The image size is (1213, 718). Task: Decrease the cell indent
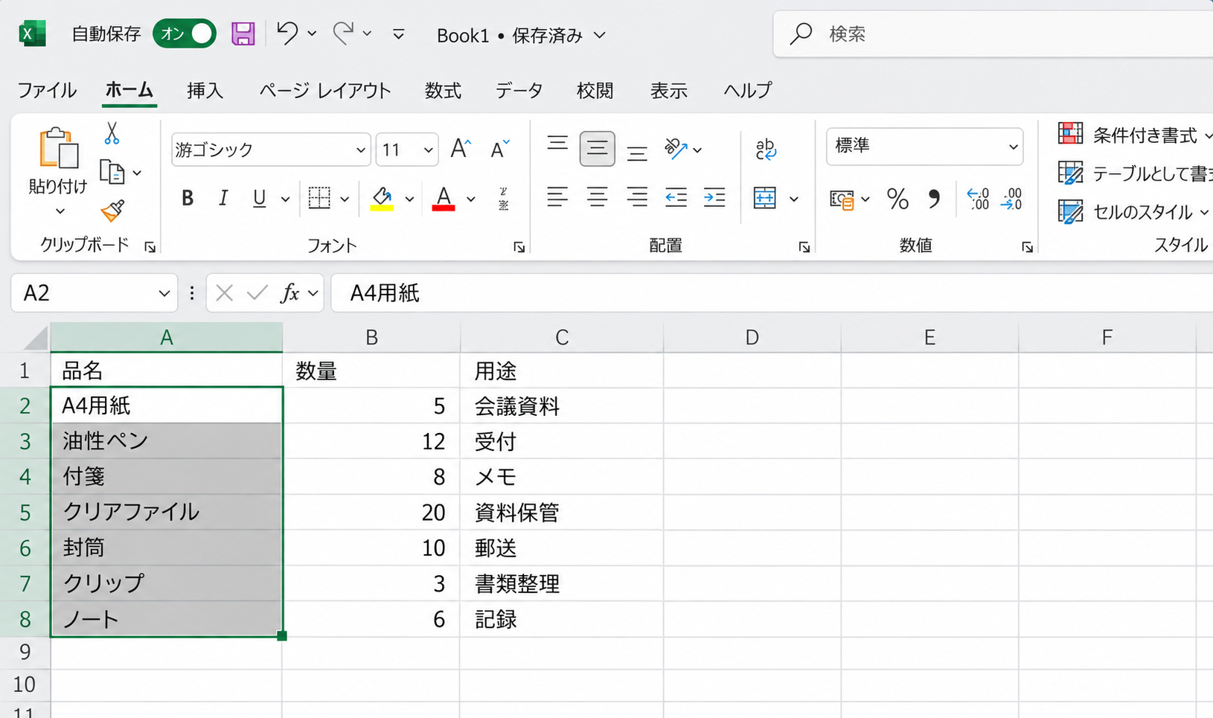(676, 198)
